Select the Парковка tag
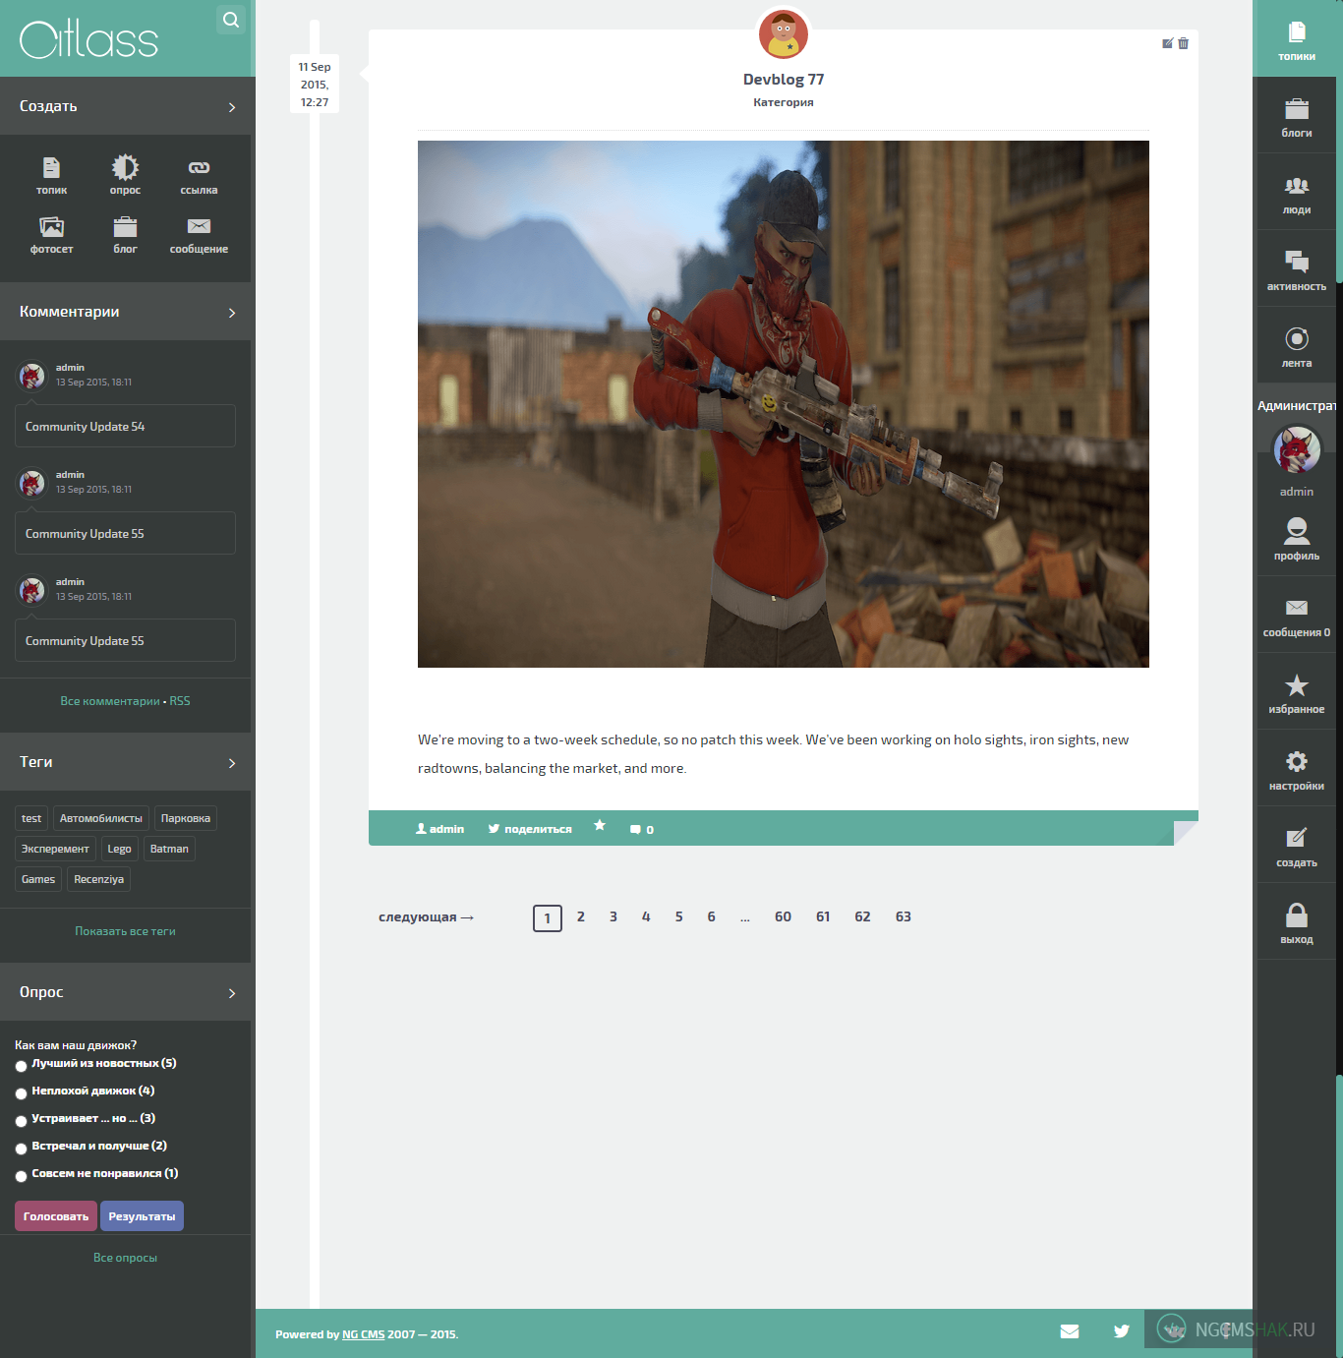 [x=186, y=818]
